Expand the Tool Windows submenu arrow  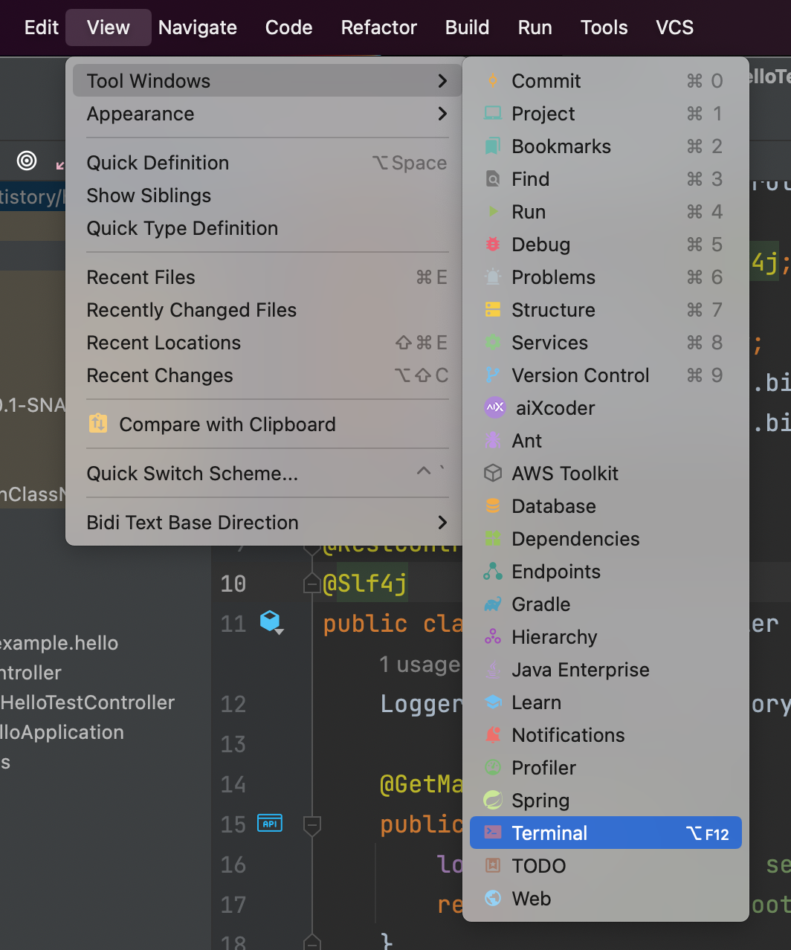(x=442, y=80)
